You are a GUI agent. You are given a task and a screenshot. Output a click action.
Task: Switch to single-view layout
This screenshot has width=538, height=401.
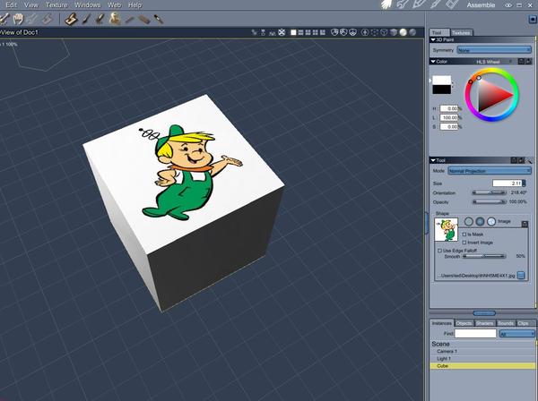pos(293,32)
